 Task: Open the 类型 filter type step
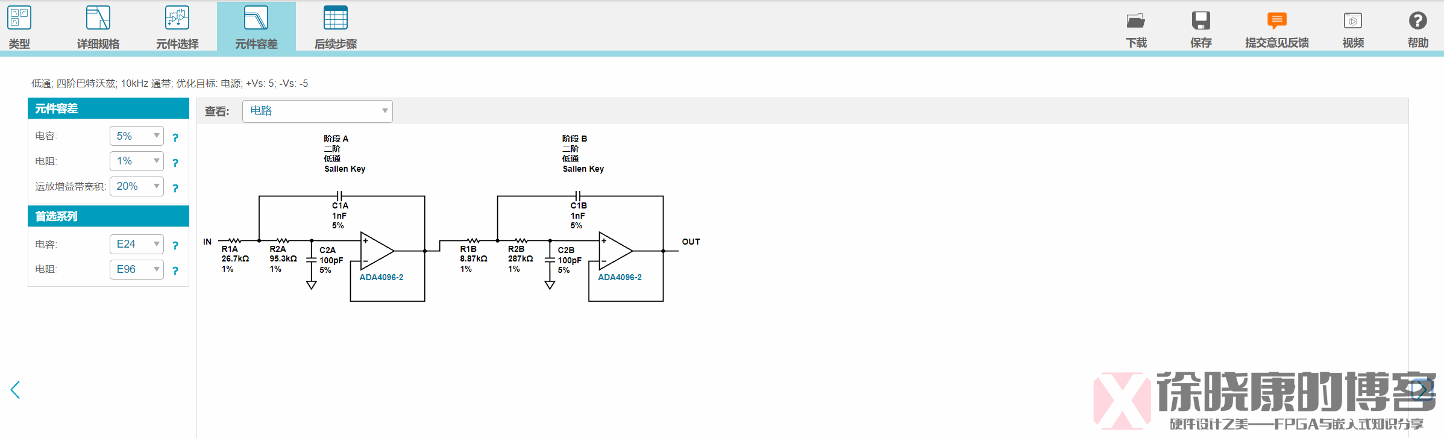coord(19,27)
